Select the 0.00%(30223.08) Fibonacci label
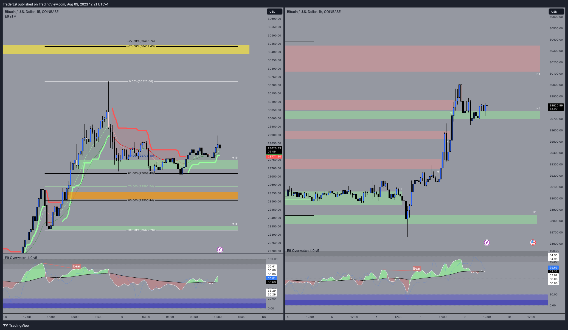This screenshot has width=568, height=330. point(141,81)
